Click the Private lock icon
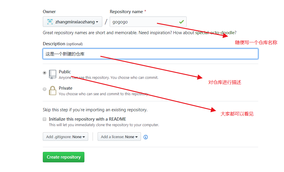The width and height of the screenshot is (284, 172). 52,91
